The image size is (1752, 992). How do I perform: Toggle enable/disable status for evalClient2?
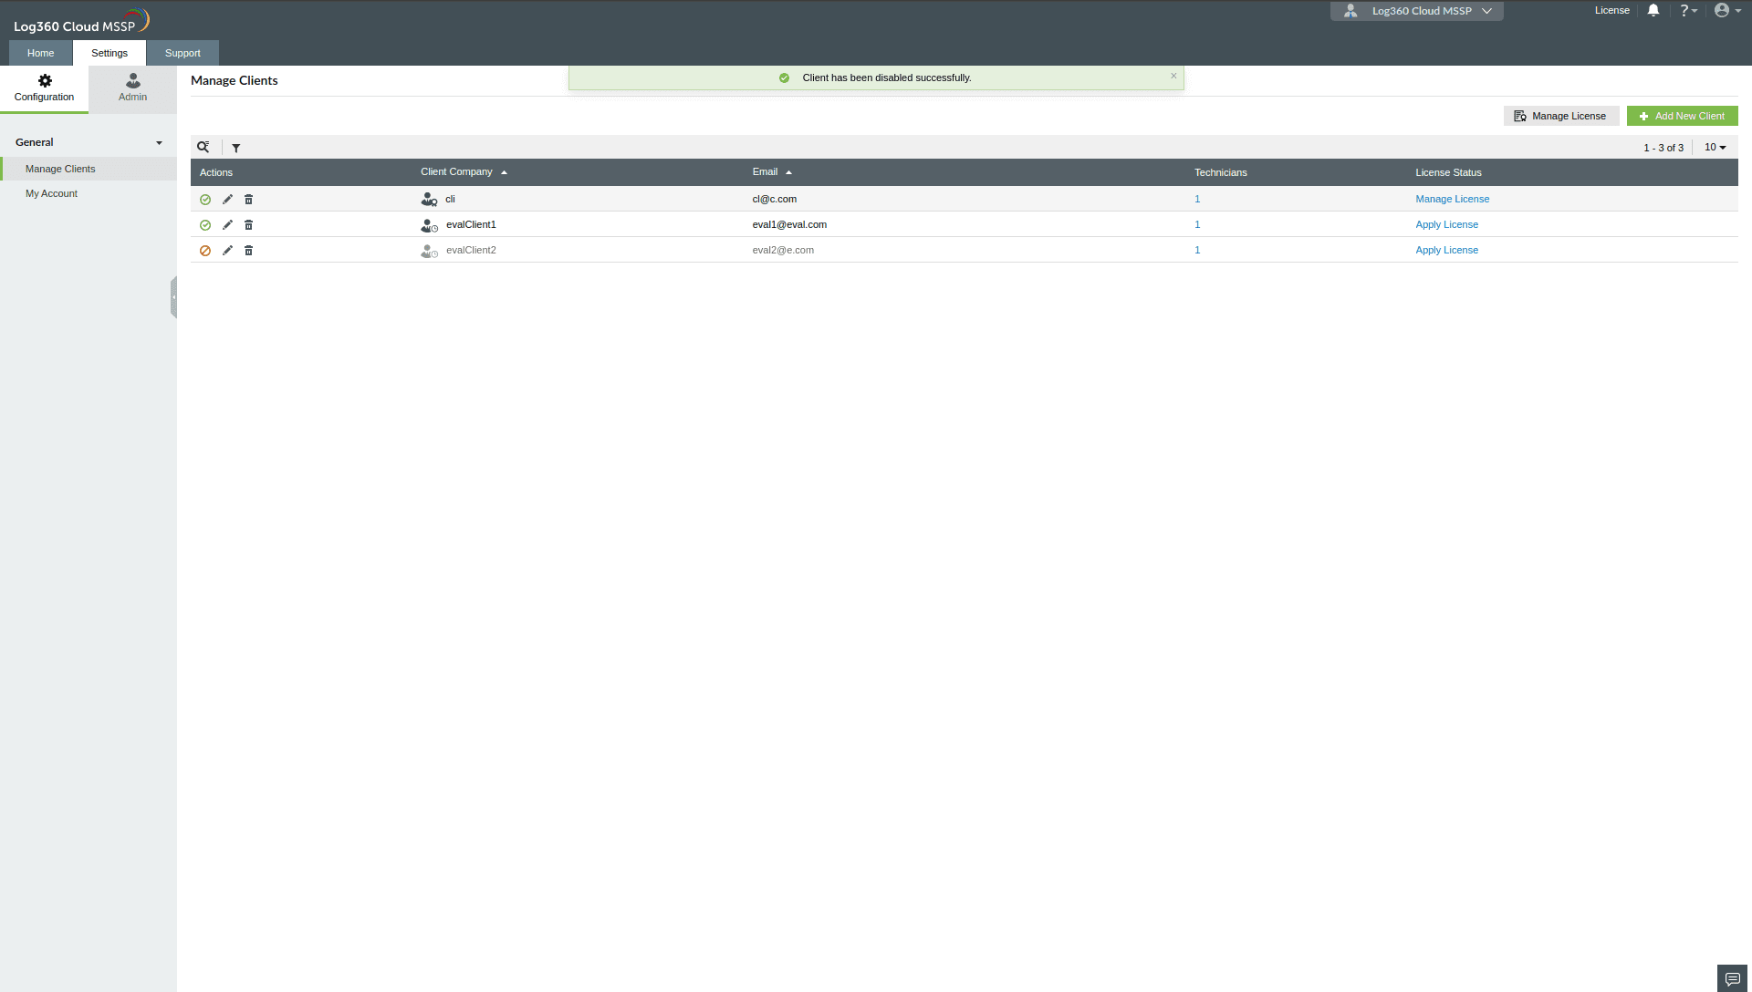204,249
